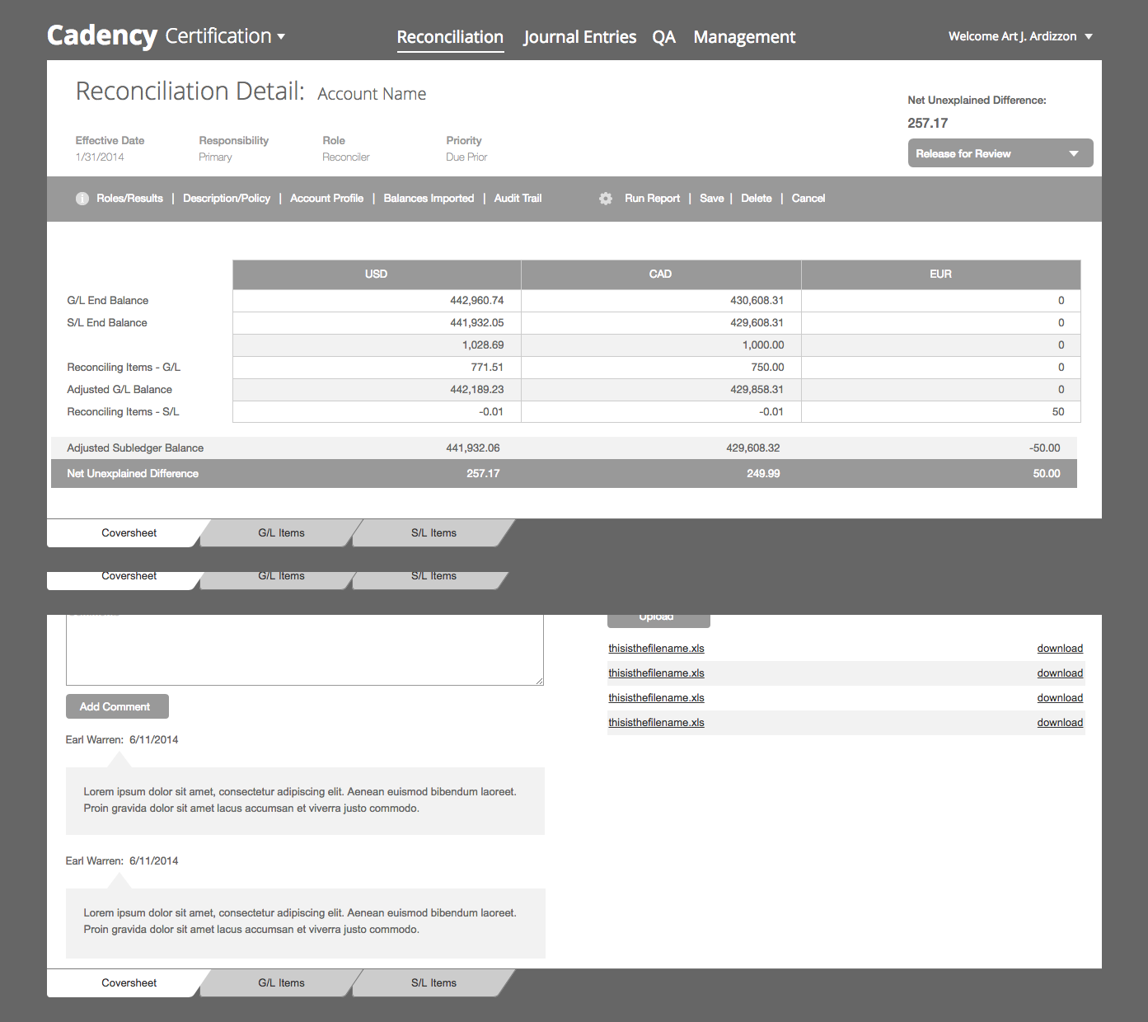Click the Add Comment button
This screenshot has width=1148, height=1022.
click(x=116, y=706)
